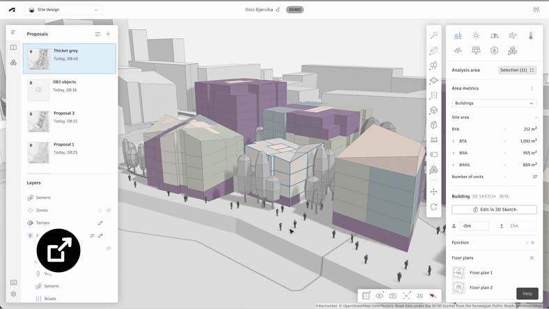
Task: Click the Rotate tool in toolbar
Action: [x=433, y=207]
